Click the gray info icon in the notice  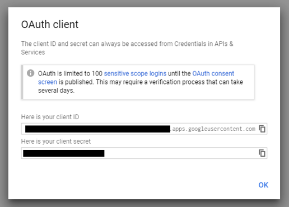(31, 73)
